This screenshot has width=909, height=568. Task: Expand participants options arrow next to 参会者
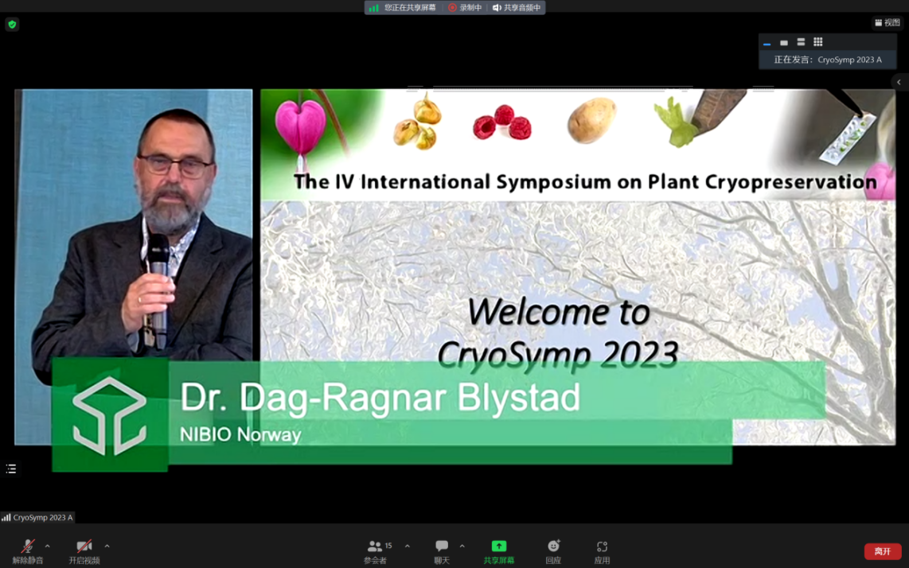tap(408, 546)
